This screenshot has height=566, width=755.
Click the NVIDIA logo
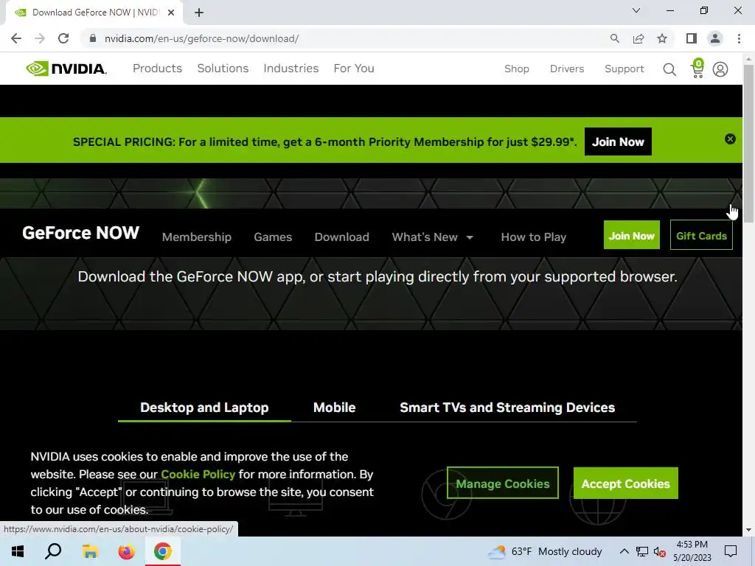tap(66, 69)
